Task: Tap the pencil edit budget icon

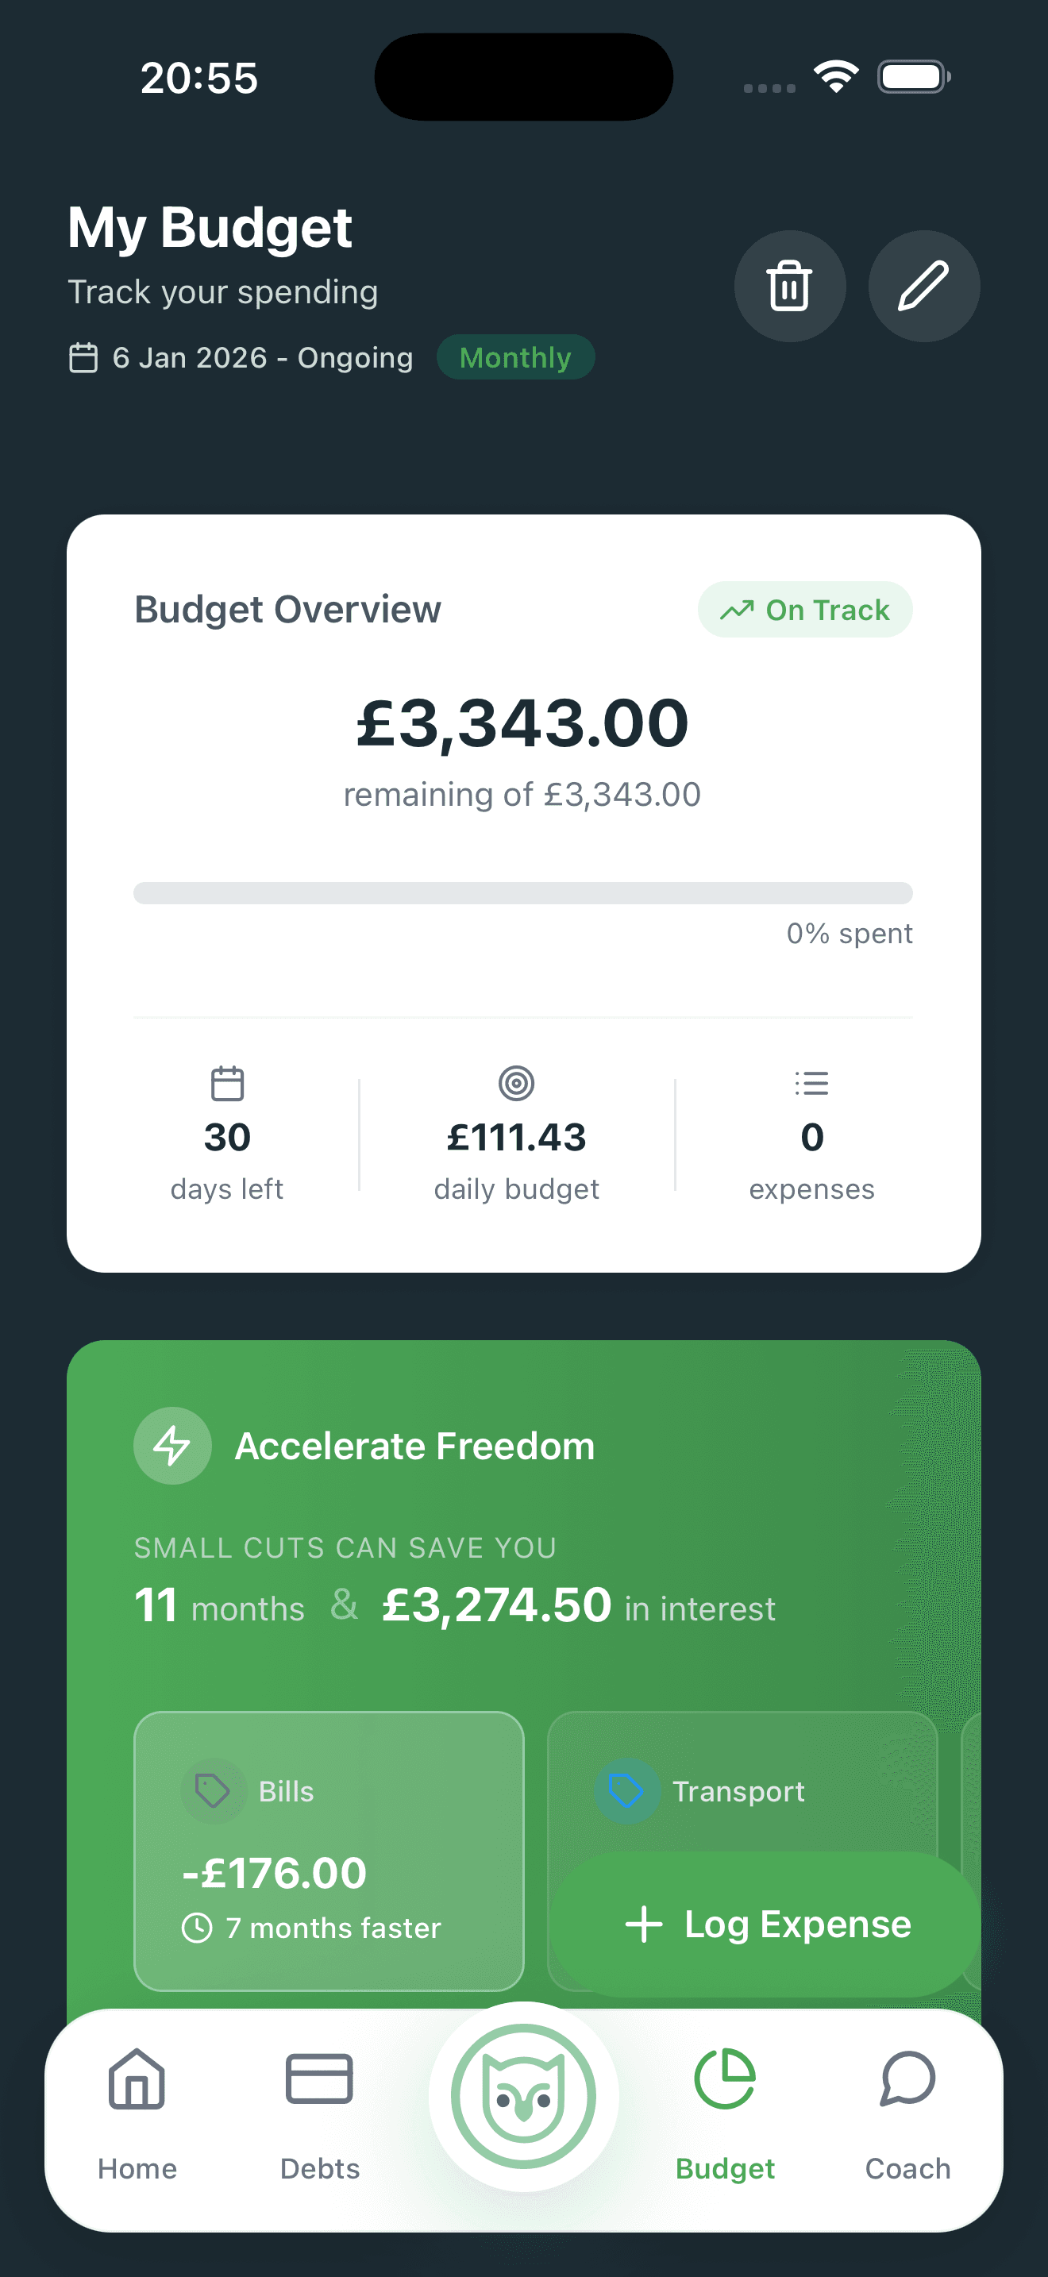Action: pos(923,287)
